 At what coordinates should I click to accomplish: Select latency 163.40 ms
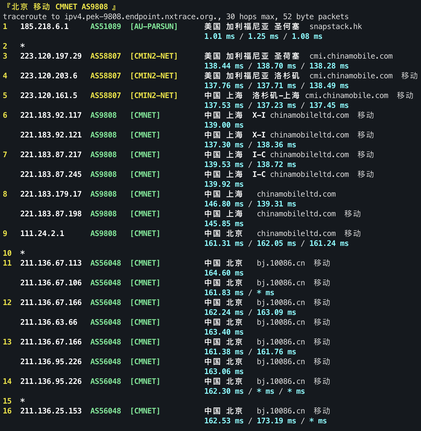pos(224,332)
